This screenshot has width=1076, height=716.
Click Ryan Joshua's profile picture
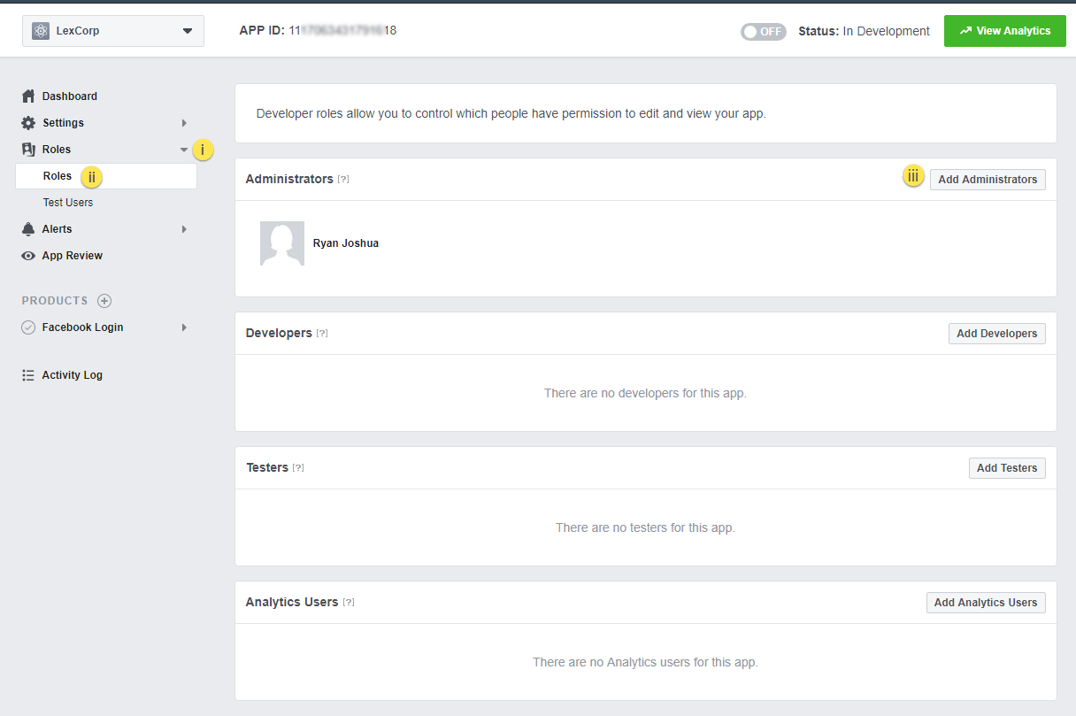[x=282, y=243]
